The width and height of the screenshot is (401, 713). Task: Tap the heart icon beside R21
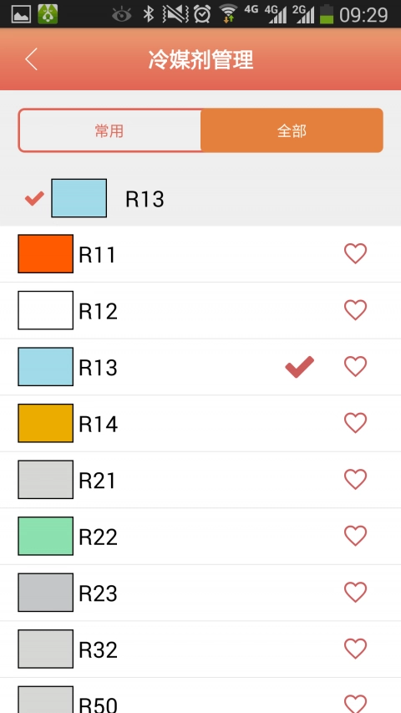coord(355,479)
